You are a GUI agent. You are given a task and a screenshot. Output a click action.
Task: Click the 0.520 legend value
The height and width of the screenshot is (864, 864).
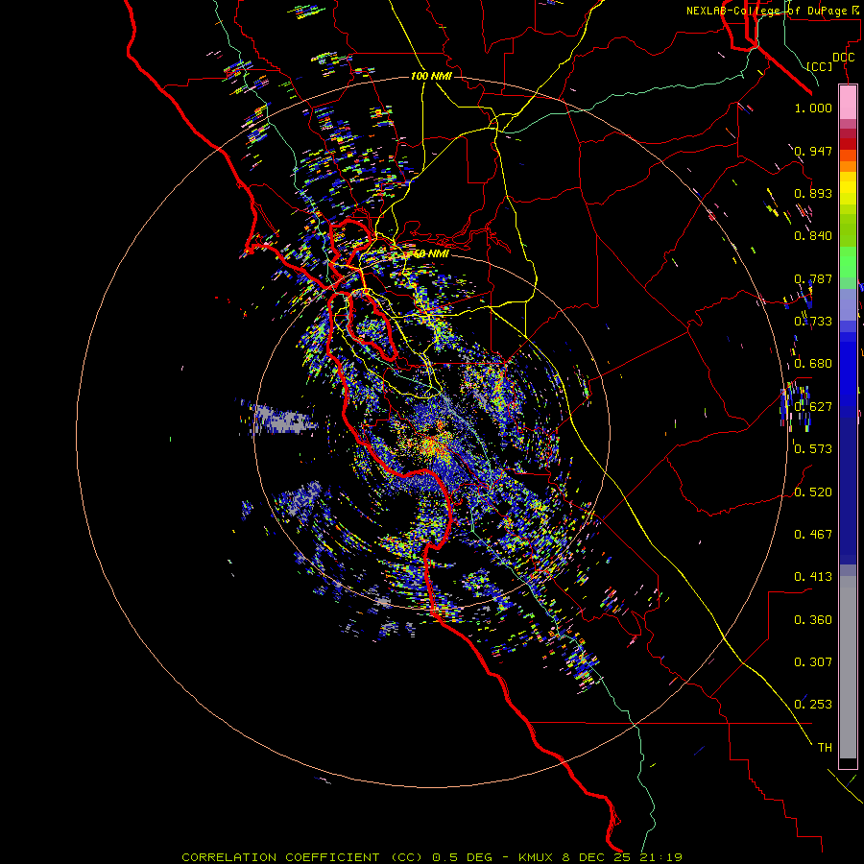coord(813,492)
